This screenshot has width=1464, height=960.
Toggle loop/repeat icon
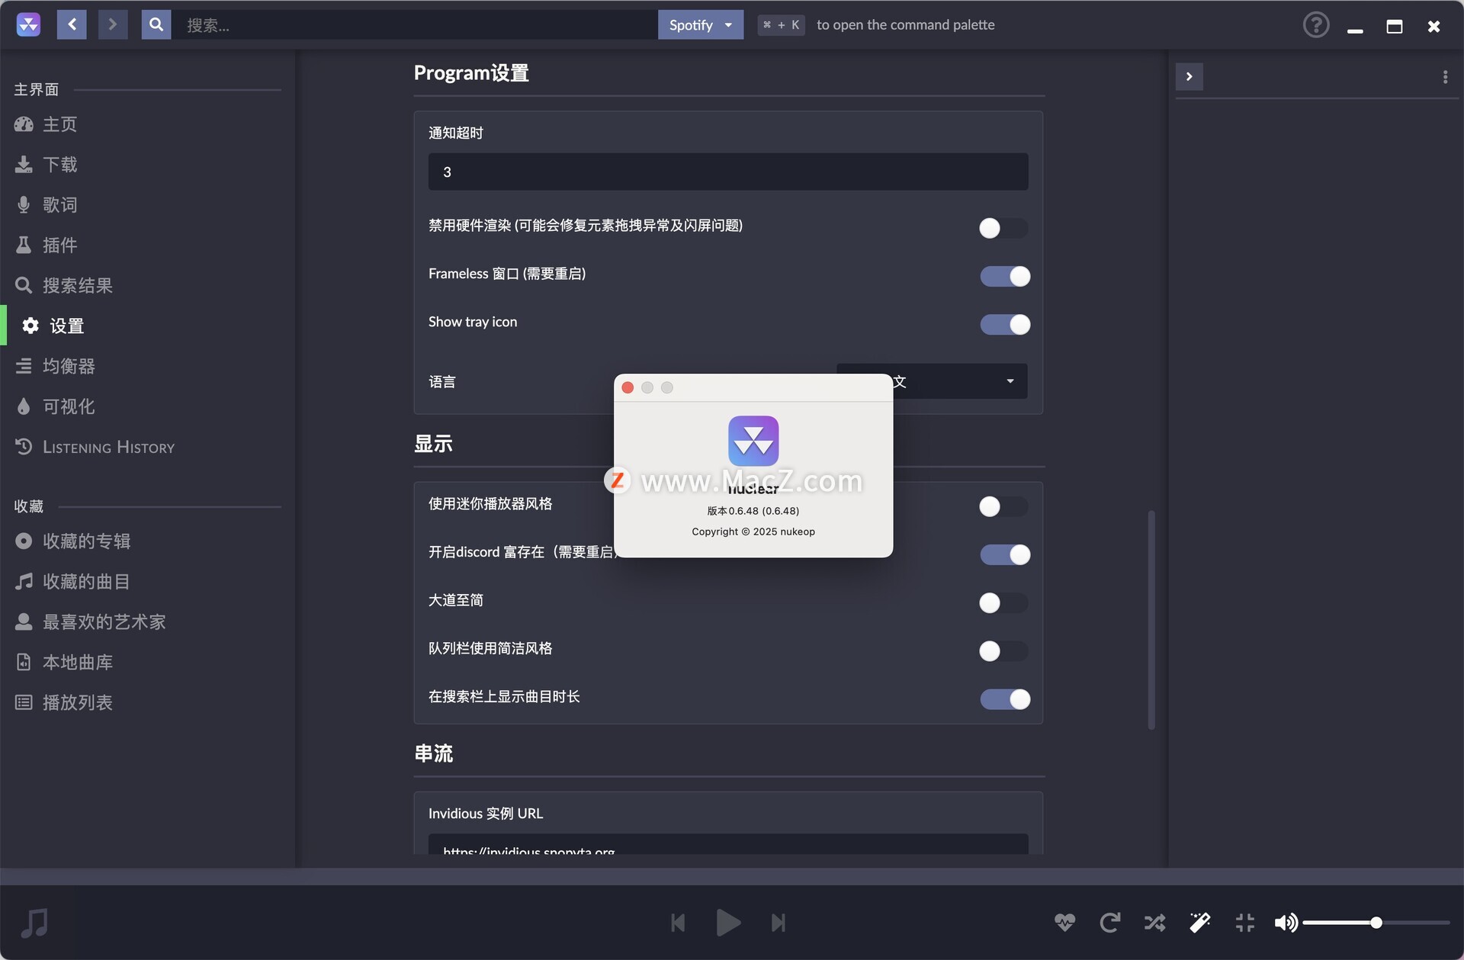[1109, 923]
